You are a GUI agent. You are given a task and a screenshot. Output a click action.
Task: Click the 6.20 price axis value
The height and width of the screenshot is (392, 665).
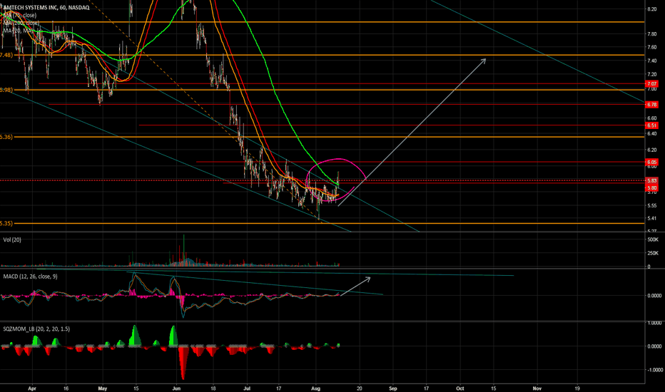[x=652, y=150]
